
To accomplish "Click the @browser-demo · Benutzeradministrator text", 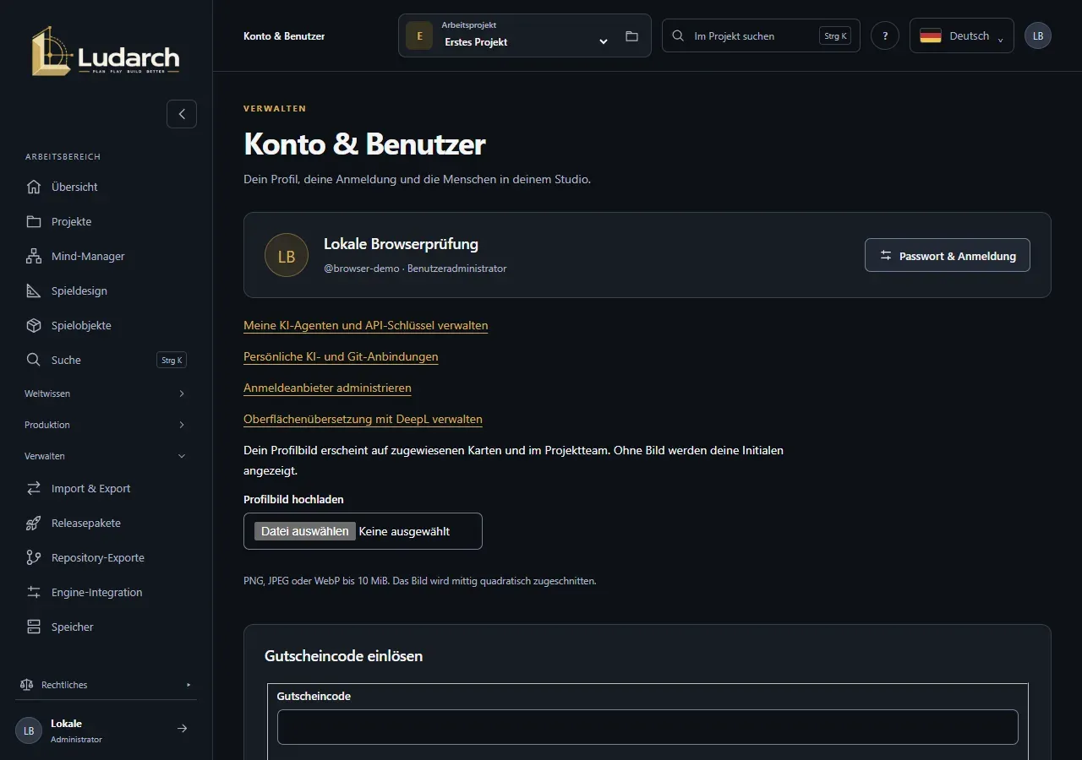I will (x=415, y=269).
